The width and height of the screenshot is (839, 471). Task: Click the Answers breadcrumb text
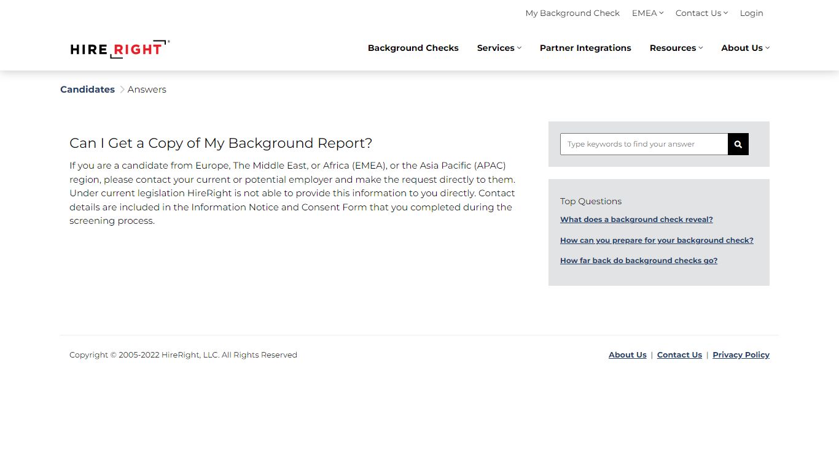(147, 90)
